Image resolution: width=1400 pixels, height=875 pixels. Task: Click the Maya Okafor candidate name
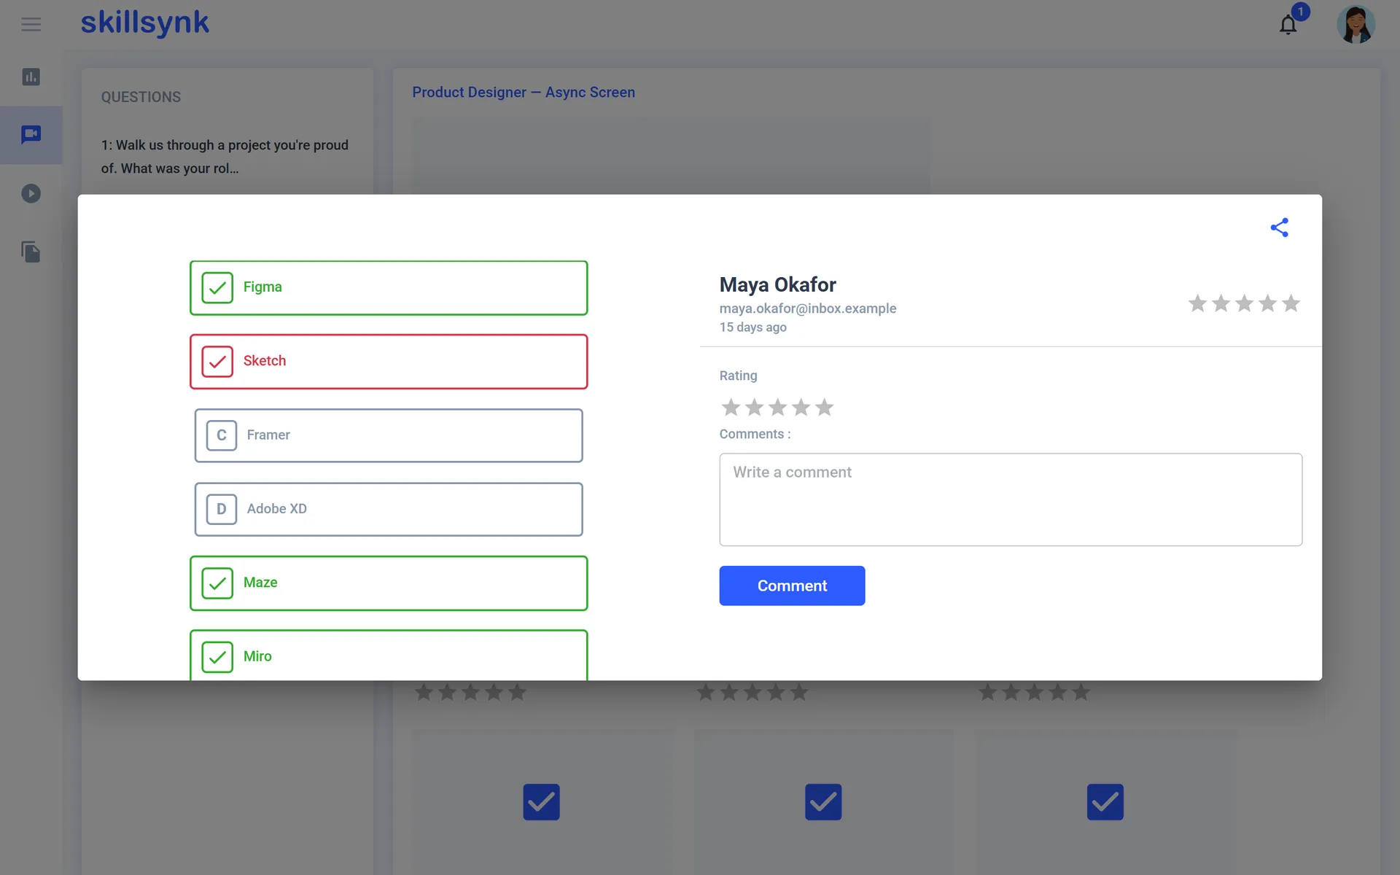pos(777,284)
